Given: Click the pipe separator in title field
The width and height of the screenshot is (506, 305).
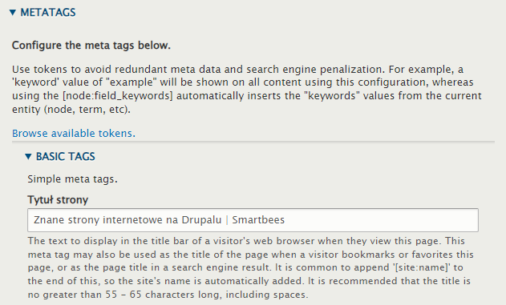Looking at the screenshot, I should pyautogui.click(x=227, y=220).
